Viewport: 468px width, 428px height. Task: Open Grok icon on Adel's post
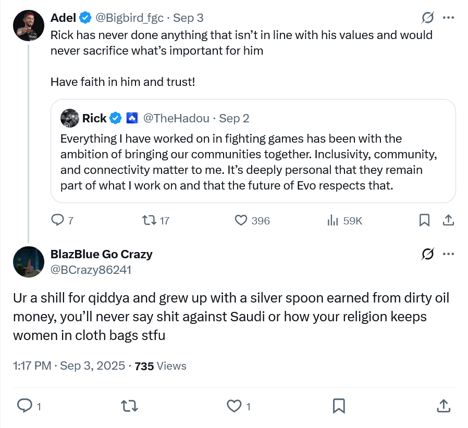point(428,18)
